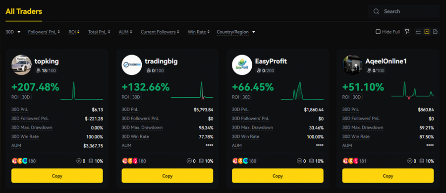The image size is (446, 193).
Task: Expand the Country/Region dropdown
Action: [x=236, y=32]
